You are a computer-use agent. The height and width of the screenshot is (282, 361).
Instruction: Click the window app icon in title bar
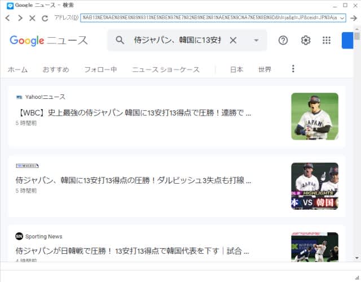pos(10,6)
